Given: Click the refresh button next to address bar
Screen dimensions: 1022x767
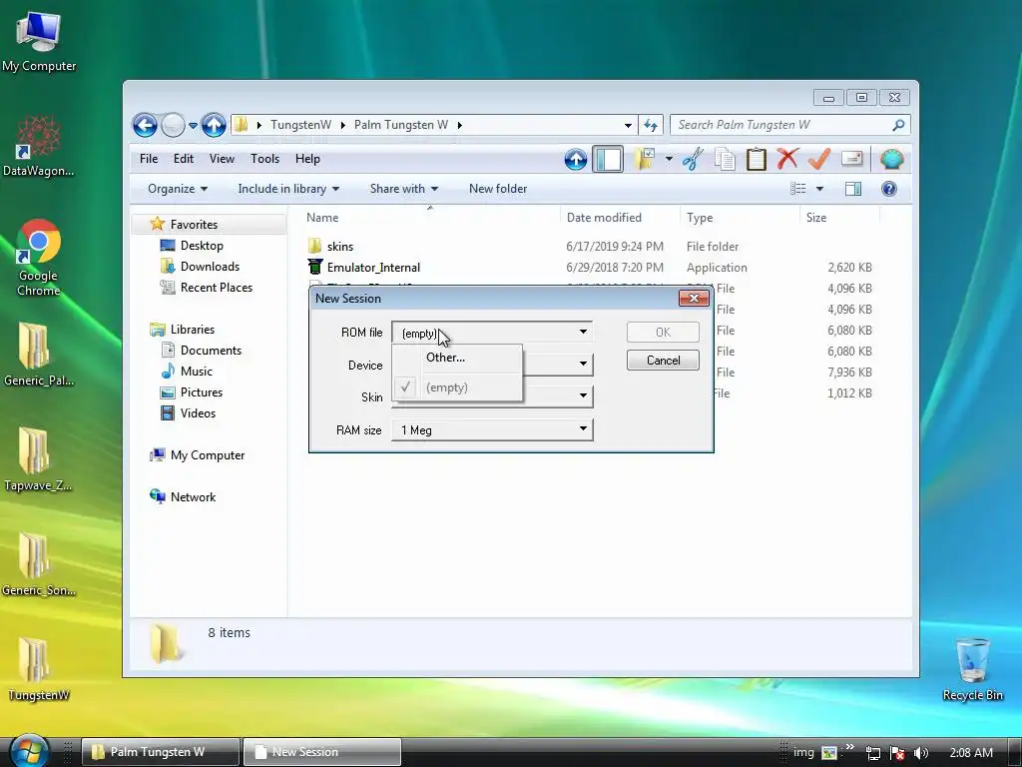Looking at the screenshot, I should (x=651, y=125).
